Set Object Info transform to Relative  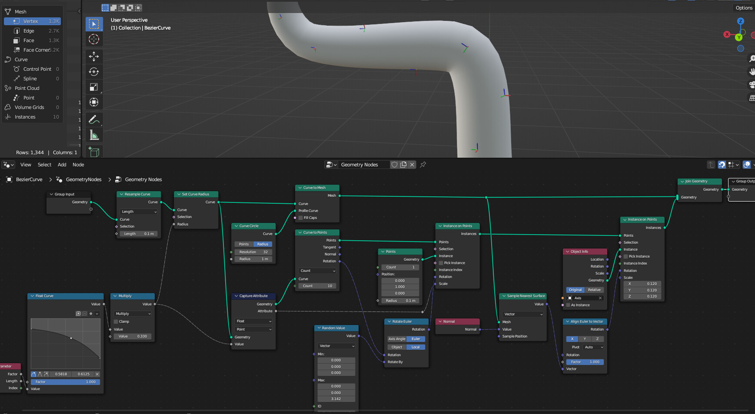(594, 290)
